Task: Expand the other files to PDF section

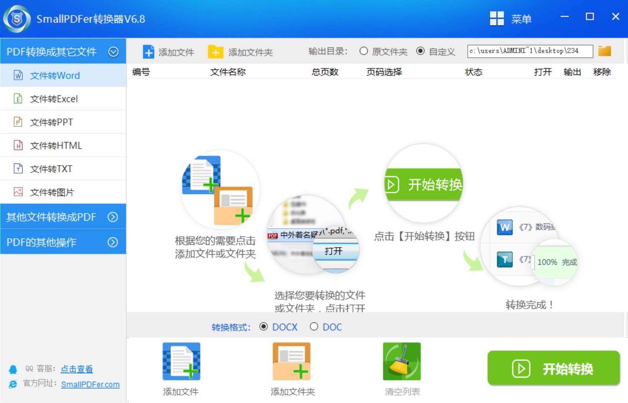Action: pyautogui.click(x=113, y=217)
